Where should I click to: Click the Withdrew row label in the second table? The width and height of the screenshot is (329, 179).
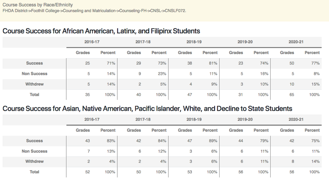(34, 161)
